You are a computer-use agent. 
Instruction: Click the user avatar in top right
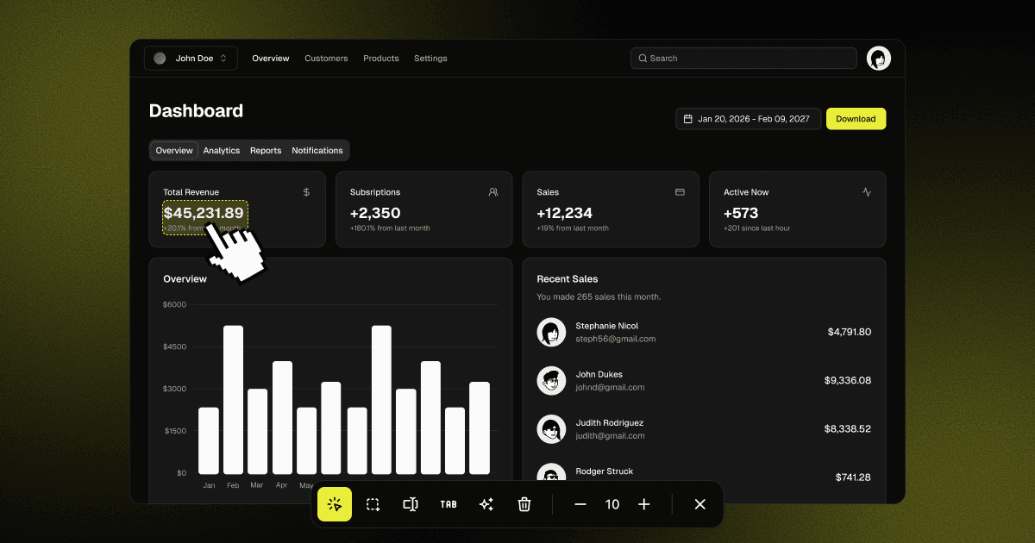[x=879, y=59]
